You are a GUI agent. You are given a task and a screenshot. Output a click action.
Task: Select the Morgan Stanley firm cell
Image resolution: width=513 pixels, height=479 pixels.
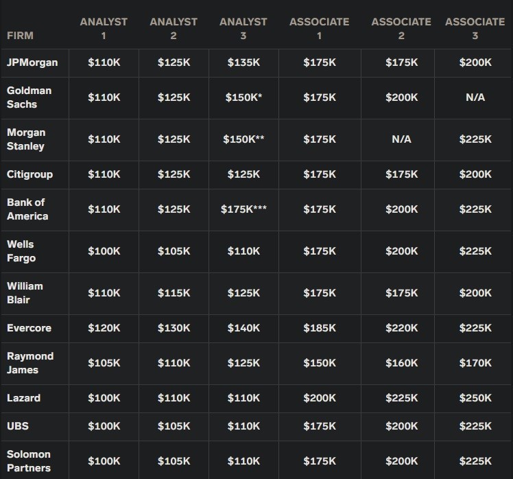point(25,139)
